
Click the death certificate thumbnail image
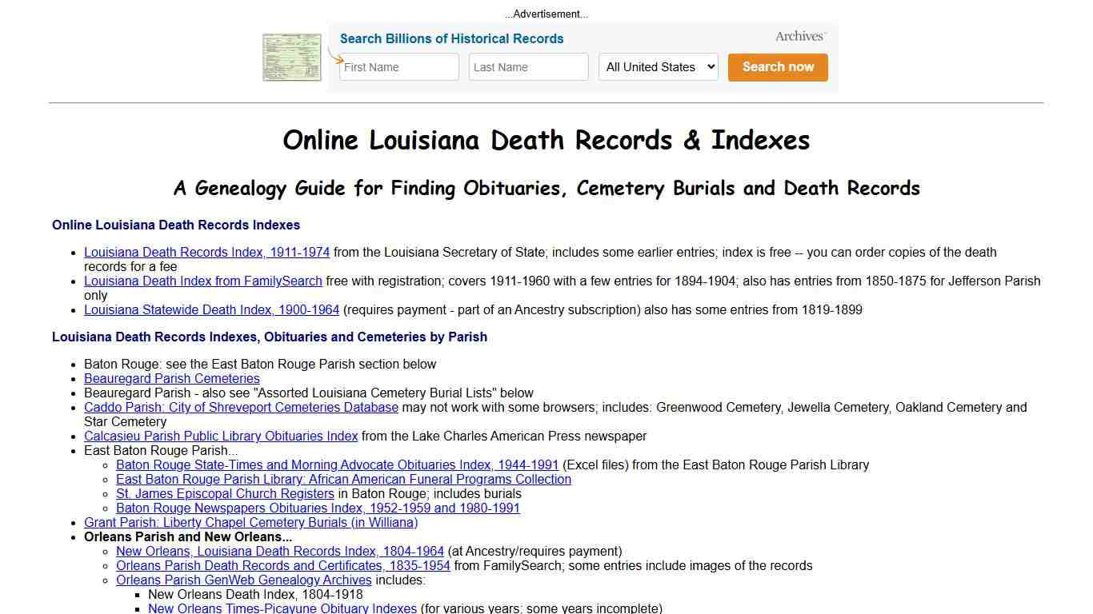click(x=291, y=56)
